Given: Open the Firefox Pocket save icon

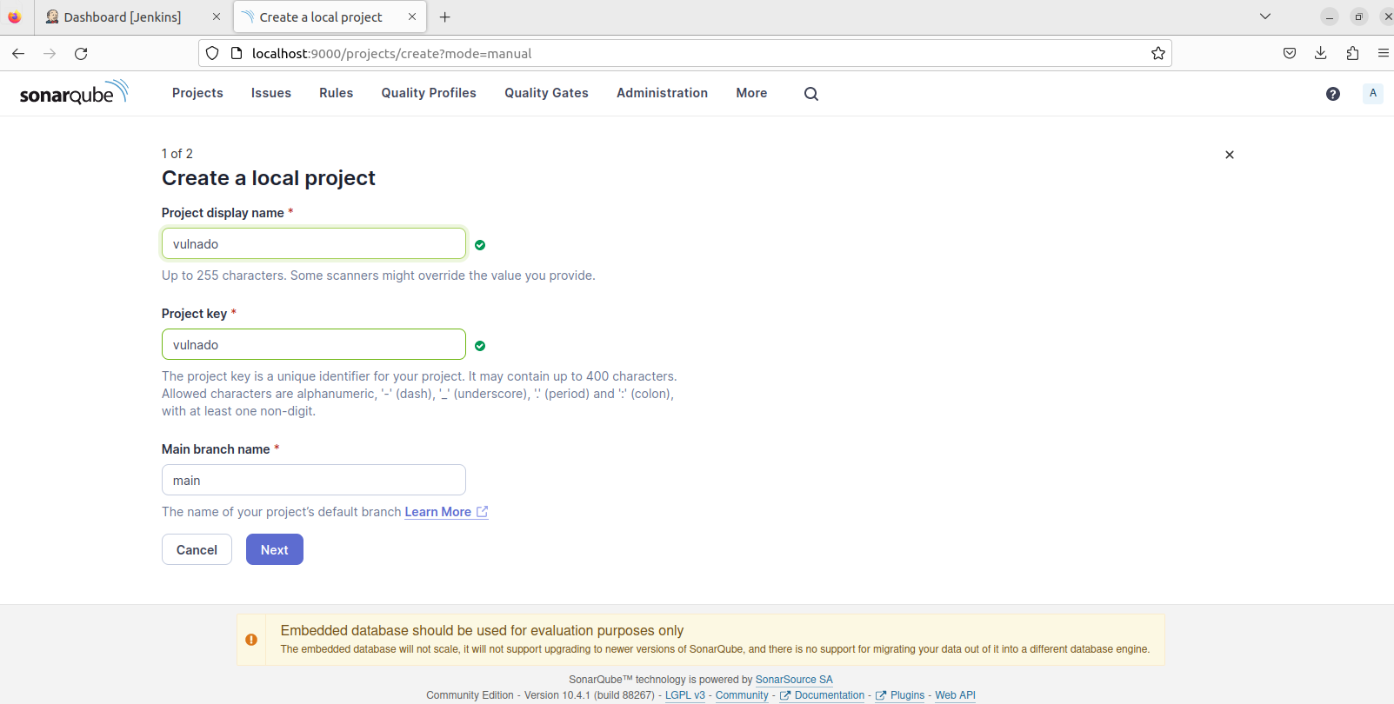Looking at the screenshot, I should (1290, 53).
